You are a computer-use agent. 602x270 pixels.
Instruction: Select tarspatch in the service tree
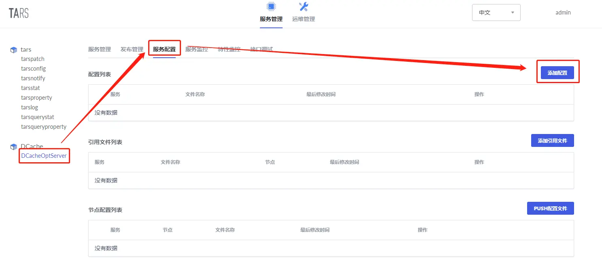coord(32,59)
